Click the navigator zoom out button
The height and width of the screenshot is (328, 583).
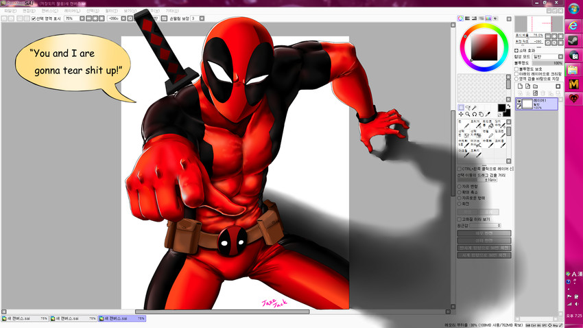click(548, 36)
